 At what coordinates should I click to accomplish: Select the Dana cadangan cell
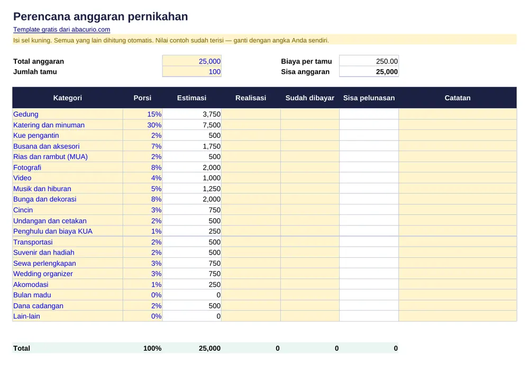coord(68,305)
